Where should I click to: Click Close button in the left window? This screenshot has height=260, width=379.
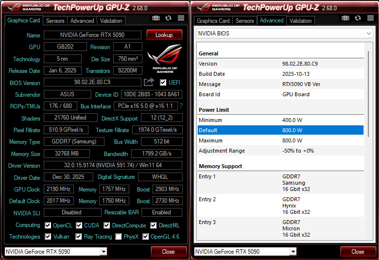pos(168,252)
